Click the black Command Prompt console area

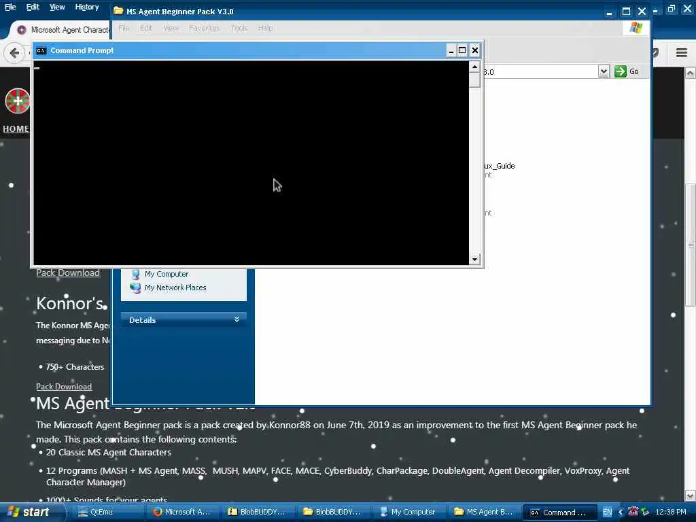tap(251, 163)
